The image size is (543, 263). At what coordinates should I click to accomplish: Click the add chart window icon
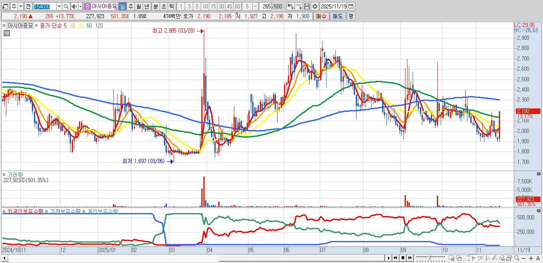pos(452,258)
